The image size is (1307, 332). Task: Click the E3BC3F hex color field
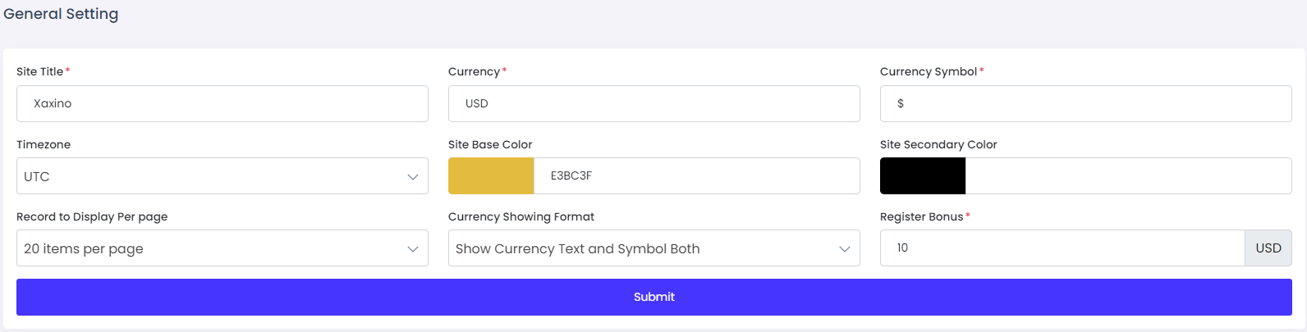coord(696,176)
